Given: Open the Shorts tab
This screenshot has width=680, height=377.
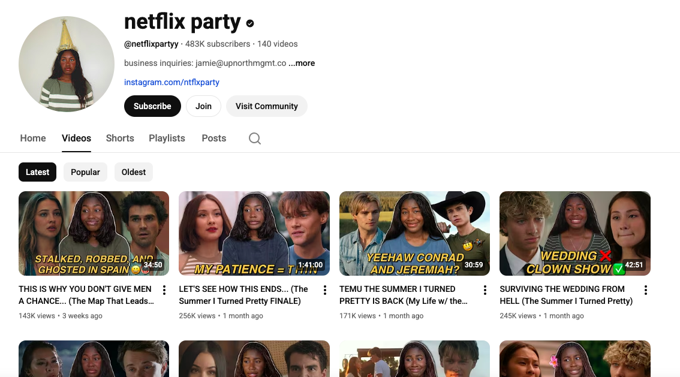Looking at the screenshot, I should [x=120, y=138].
